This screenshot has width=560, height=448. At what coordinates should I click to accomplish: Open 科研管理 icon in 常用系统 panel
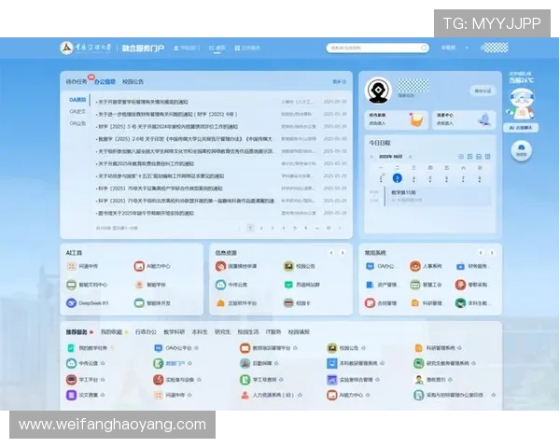coord(415,303)
